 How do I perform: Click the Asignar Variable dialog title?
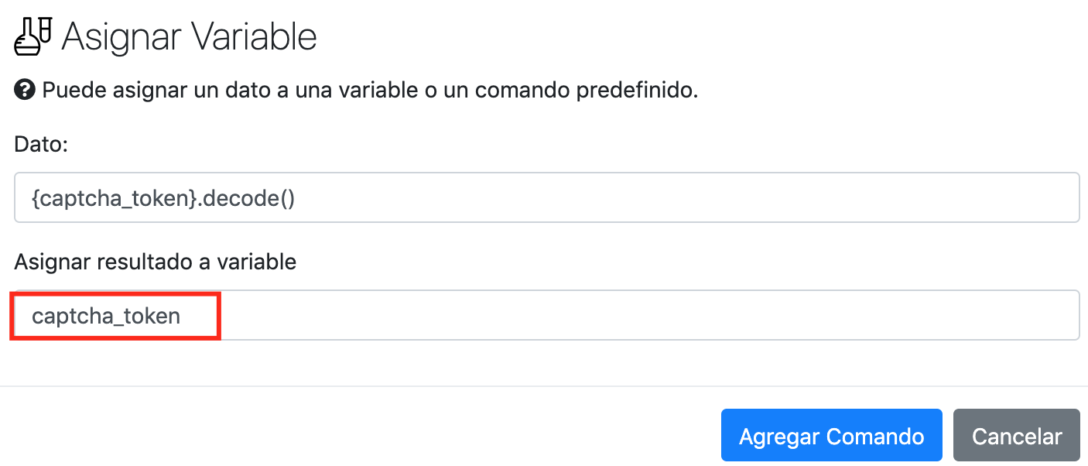189,34
